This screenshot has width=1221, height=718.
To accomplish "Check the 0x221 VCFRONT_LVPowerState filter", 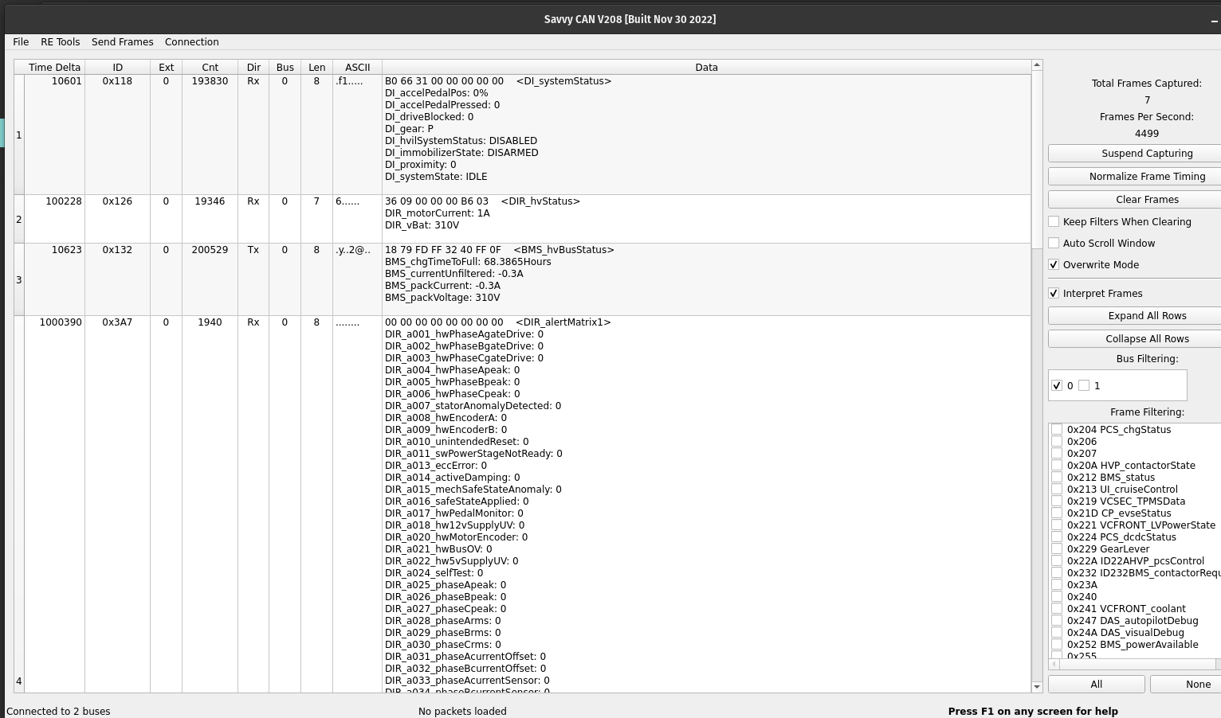I will (1057, 525).
